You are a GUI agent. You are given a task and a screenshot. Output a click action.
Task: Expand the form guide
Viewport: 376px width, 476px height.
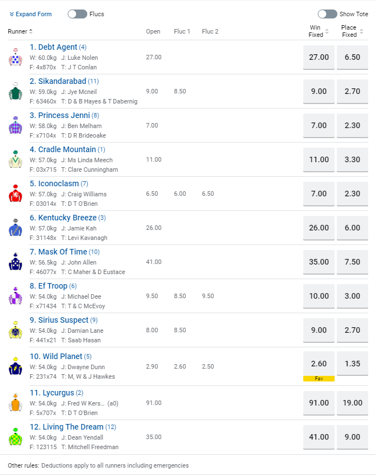(31, 14)
